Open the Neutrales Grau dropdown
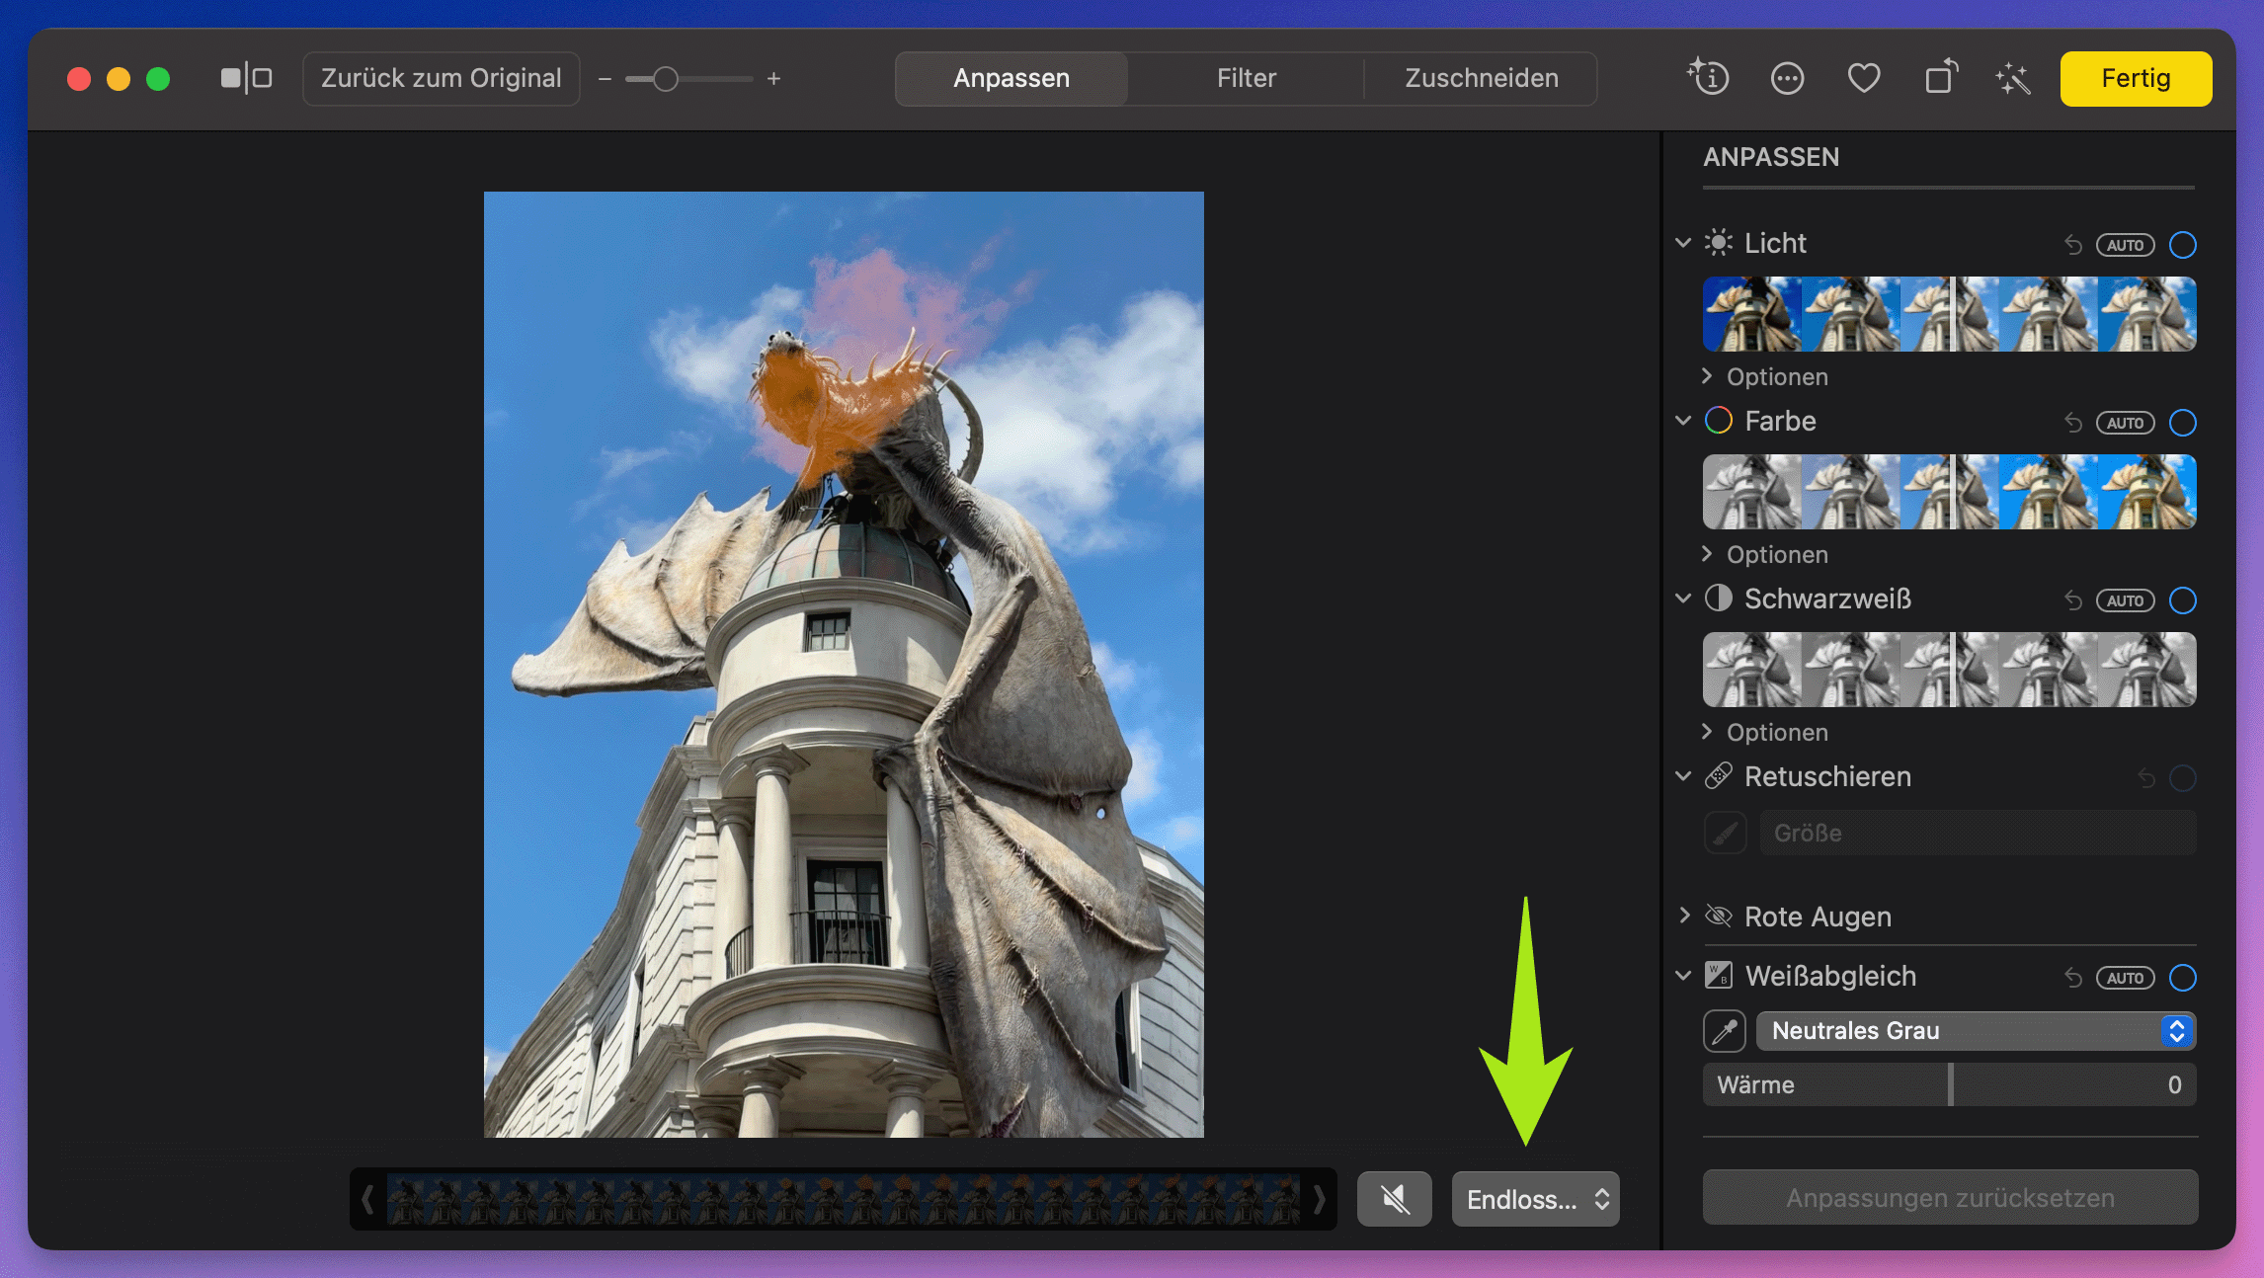 [x=1976, y=1031]
